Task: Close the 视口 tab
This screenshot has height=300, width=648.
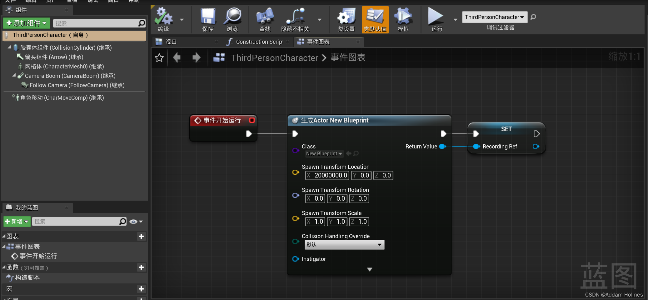Action: [217, 42]
